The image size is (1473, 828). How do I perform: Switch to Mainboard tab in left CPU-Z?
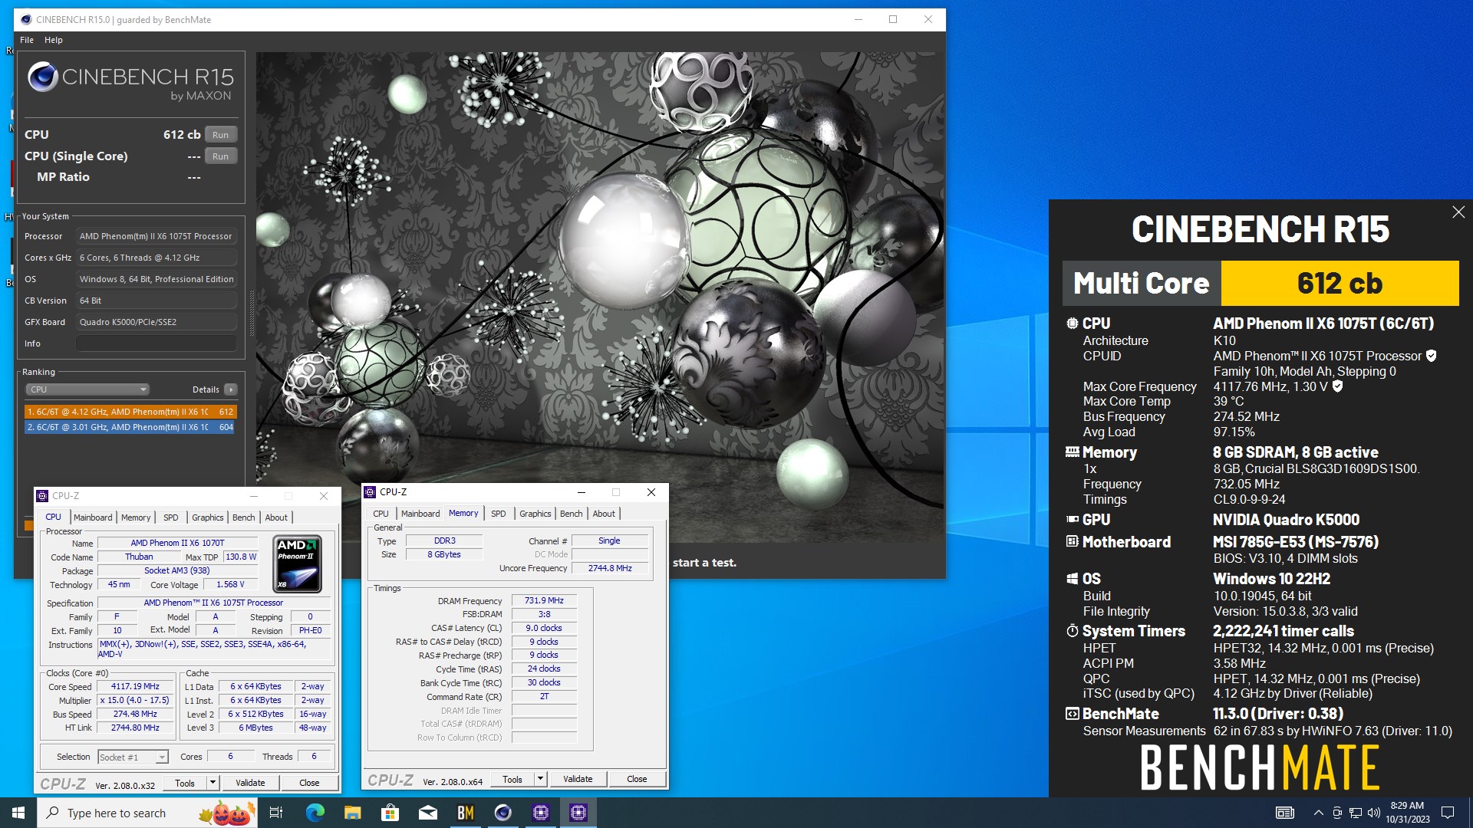tap(93, 517)
